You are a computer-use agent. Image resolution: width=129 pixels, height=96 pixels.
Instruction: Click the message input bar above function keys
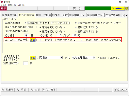[x=64, y=86]
